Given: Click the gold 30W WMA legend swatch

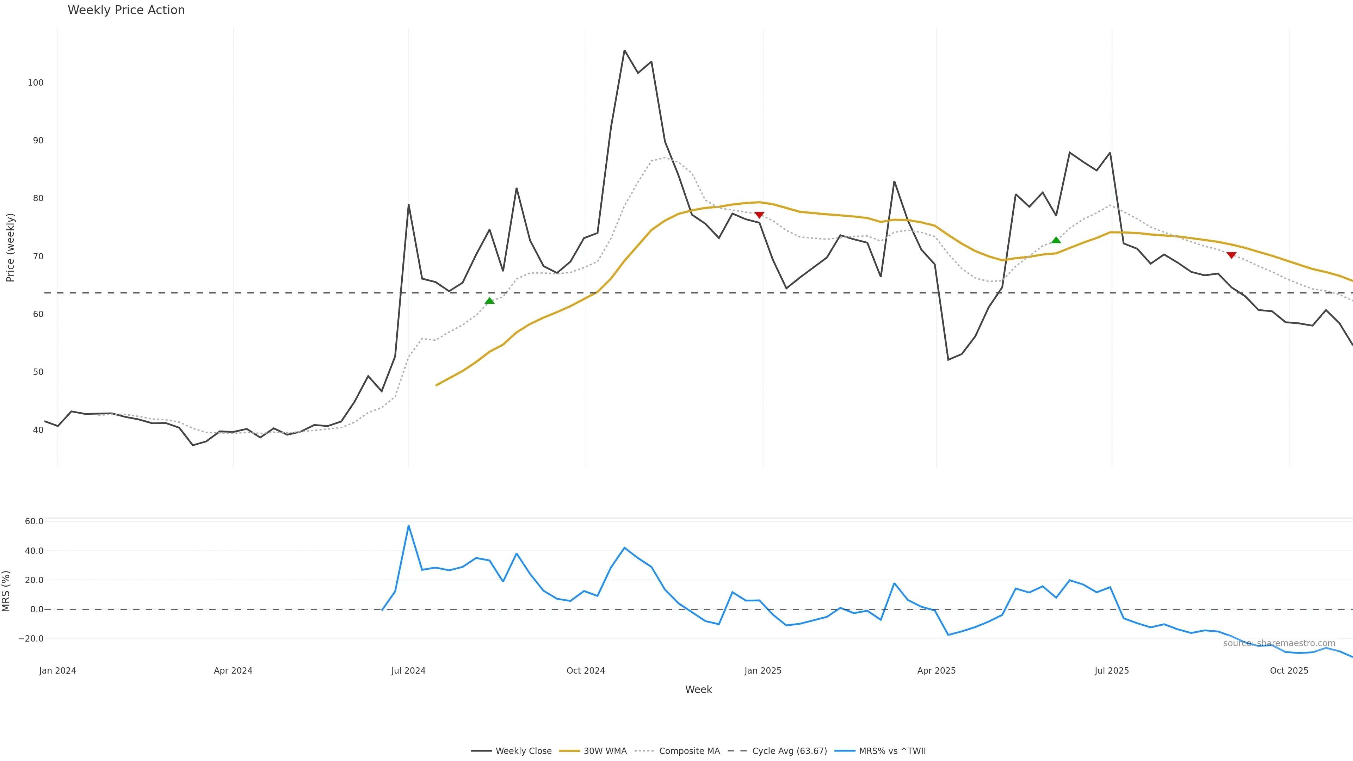Looking at the screenshot, I should [x=569, y=751].
